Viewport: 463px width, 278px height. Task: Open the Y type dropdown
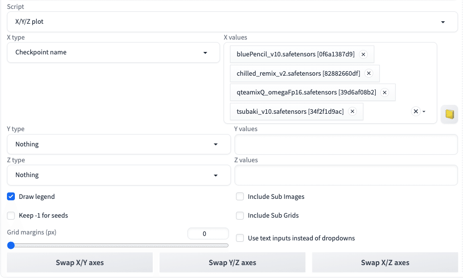pos(118,144)
